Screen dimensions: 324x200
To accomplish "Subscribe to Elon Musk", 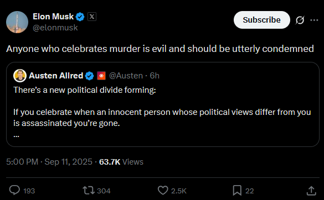I will coord(262,20).
